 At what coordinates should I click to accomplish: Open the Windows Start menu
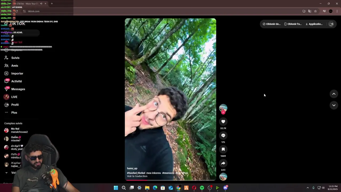116,188
